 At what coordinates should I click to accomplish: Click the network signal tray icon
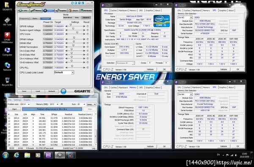[232, 155]
